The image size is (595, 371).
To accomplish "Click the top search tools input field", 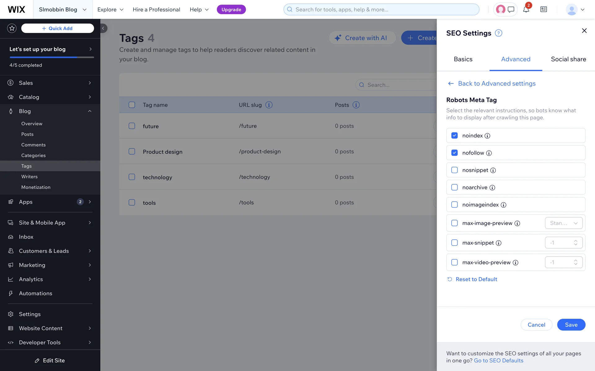I will (x=381, y=10).
